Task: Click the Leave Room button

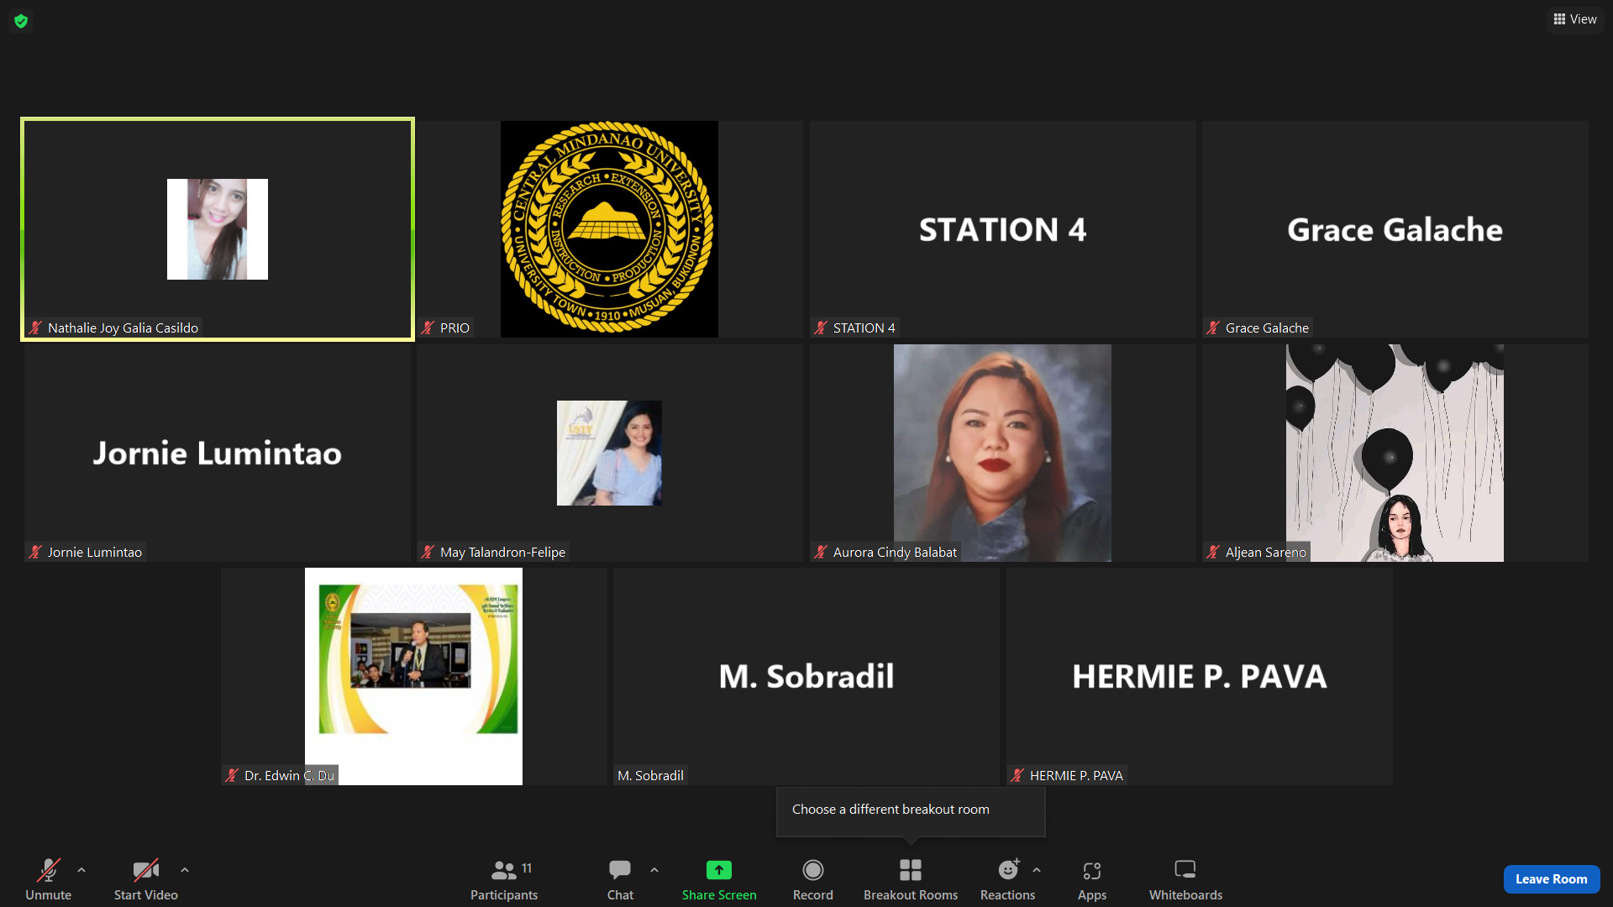Action: point(1551,879)
